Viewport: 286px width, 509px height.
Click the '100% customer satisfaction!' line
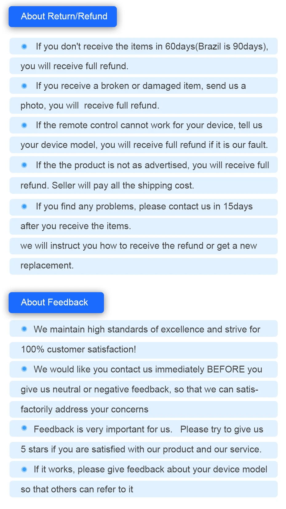(x=78, y=349)
